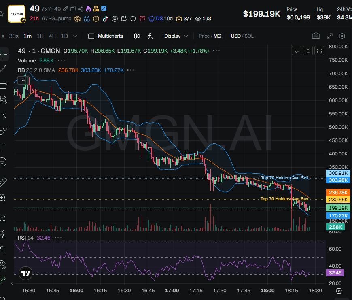The height and width of the screenshot is (300, 352).
Task: Open the candlestick chart type selector
Action: (x=137, y=36)
